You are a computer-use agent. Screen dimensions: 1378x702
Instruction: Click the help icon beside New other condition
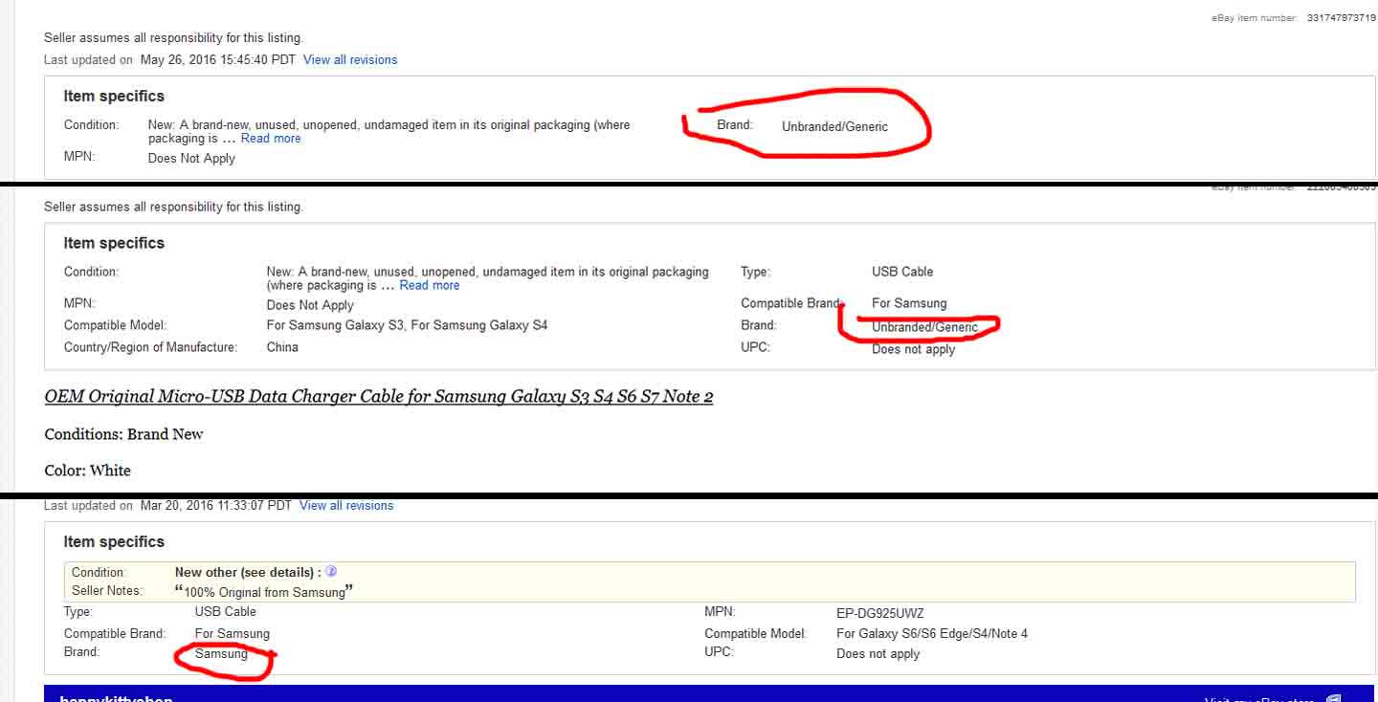pyautogui.click(x=331, y=572)
